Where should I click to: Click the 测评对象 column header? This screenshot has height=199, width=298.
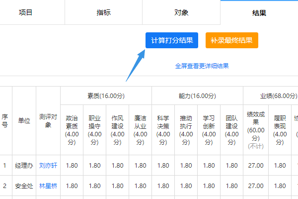[48, 121]
